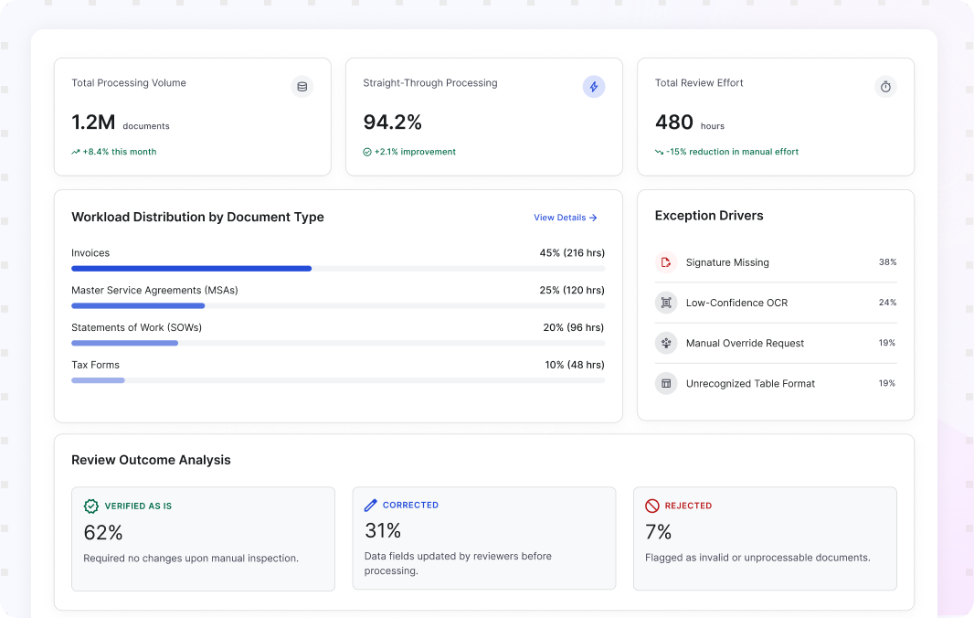Image resolution: width=974 pixels, height=618 pixels.
Task: Click the 38% Signature Missing value
Action: point(888,262)
